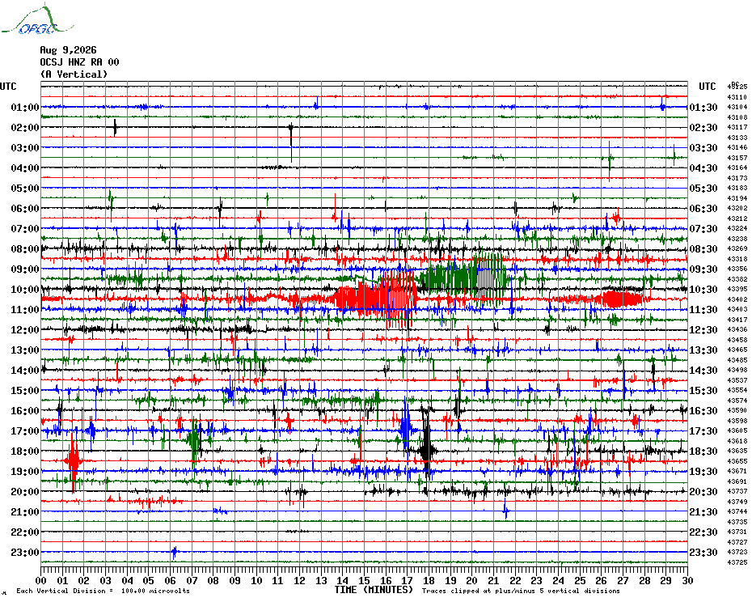Click the DC offset value 43356
This screenshot has width=752, height=602.
[737, 269]
